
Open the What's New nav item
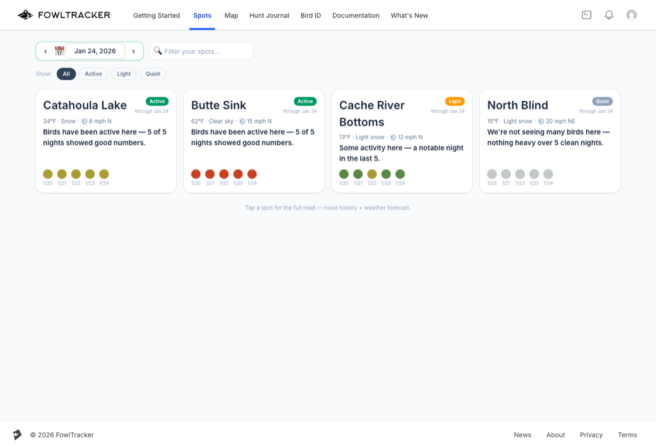409,15
